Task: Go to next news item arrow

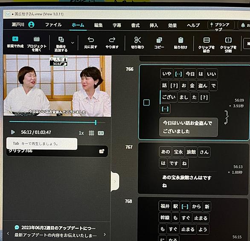Action: (x=105, y=234)
